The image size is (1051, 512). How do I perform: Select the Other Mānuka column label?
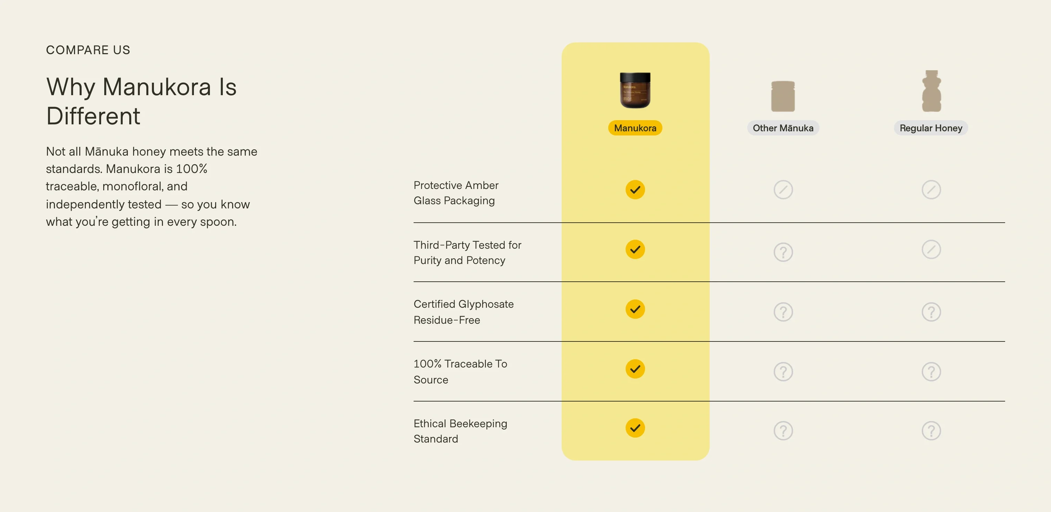tap(783, 128)
